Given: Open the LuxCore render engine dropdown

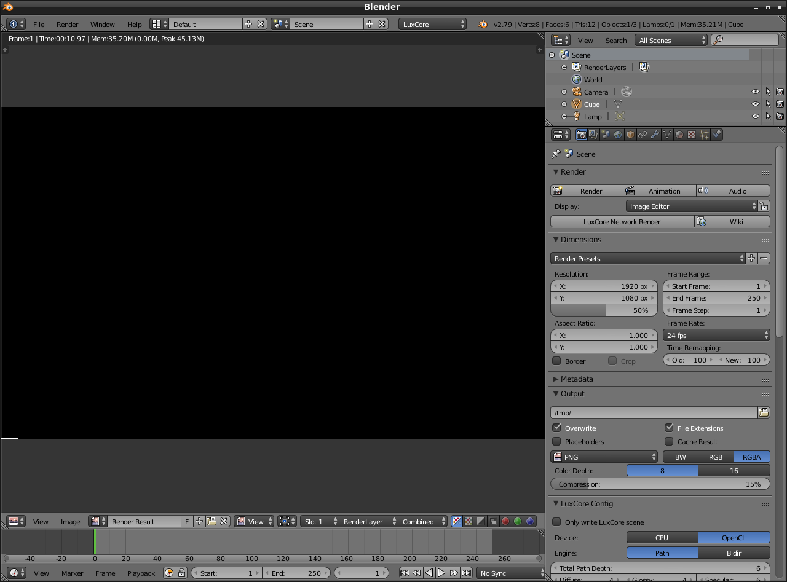Looking at the screenshot, I should coord(433,25).
